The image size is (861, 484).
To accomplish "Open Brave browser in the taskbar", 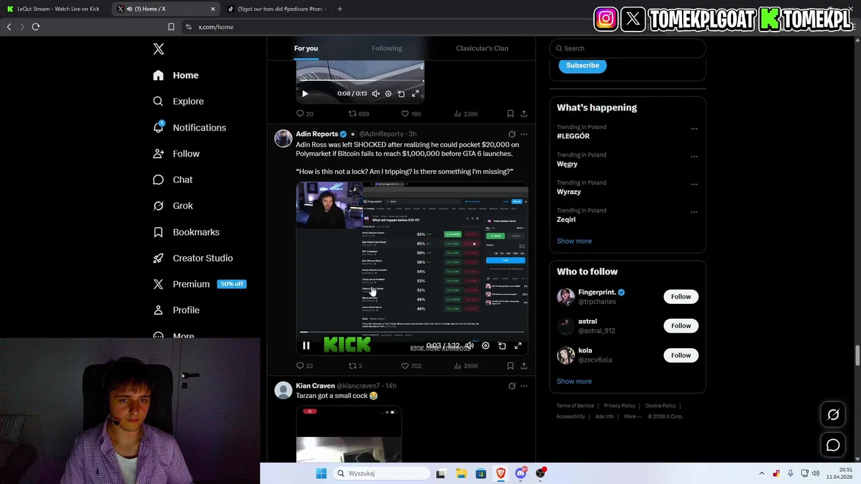I will (x=500, y=473).
